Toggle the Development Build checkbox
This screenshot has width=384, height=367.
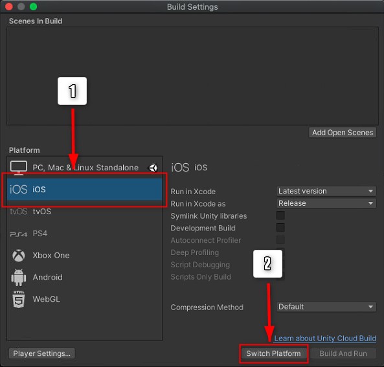coord(280,228)
